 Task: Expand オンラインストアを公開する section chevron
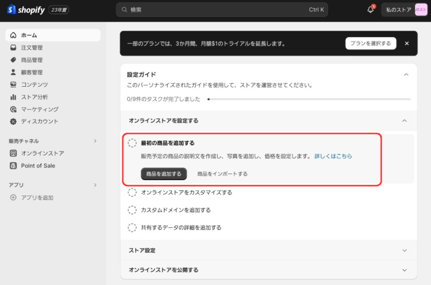405,270
